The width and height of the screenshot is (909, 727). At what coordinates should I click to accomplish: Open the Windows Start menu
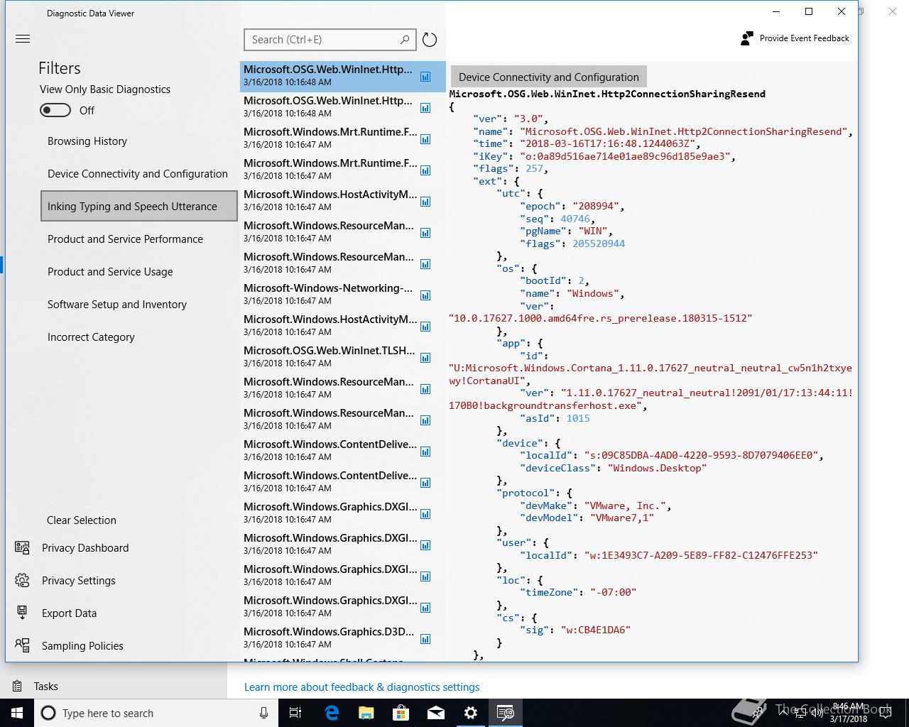coord(16,713)
